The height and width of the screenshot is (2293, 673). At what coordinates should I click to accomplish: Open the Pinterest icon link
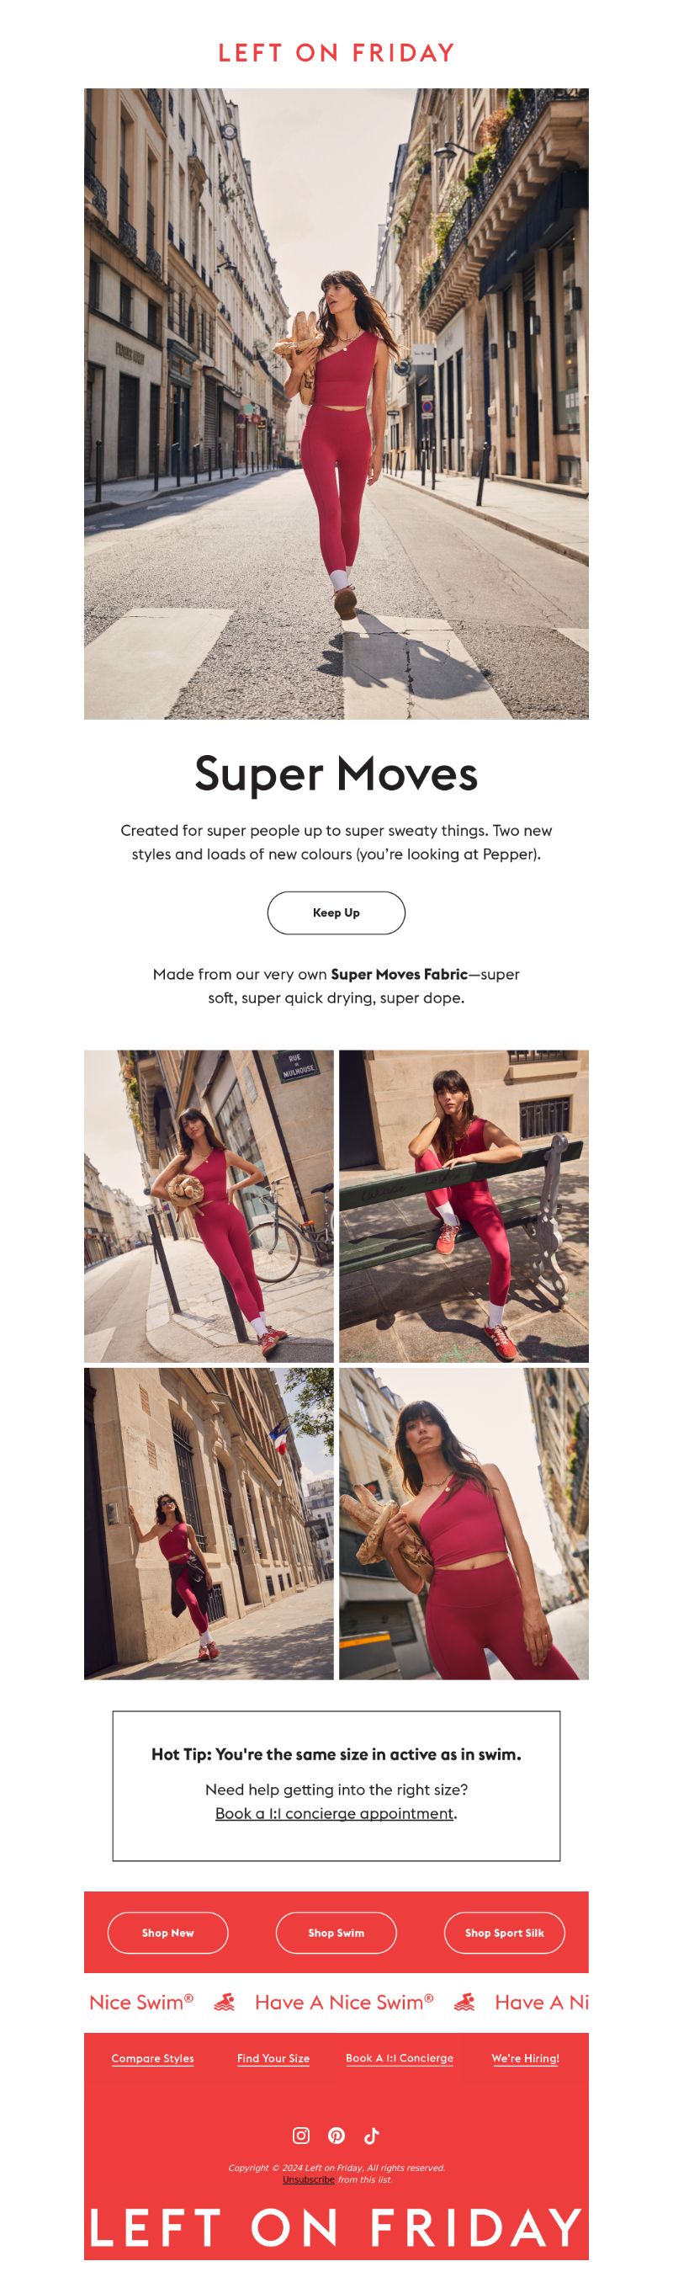point(336,2135)
